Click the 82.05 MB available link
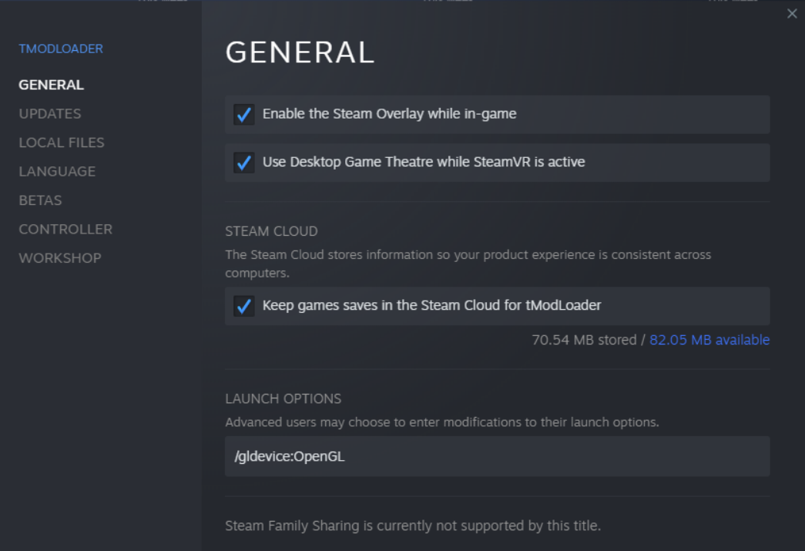The image size is (805, 551). click(709, 340)
